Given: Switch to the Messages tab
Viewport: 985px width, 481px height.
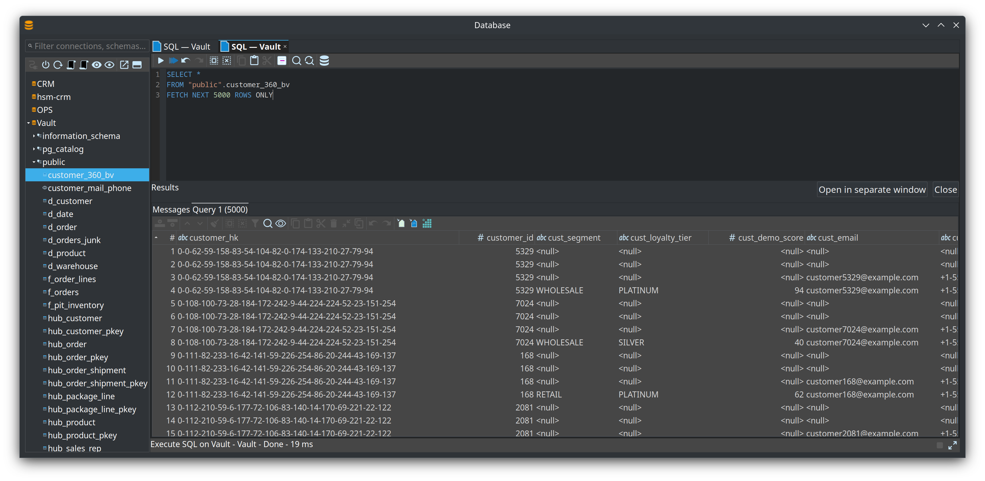Looking at the screenshot, I should [171, 209].
